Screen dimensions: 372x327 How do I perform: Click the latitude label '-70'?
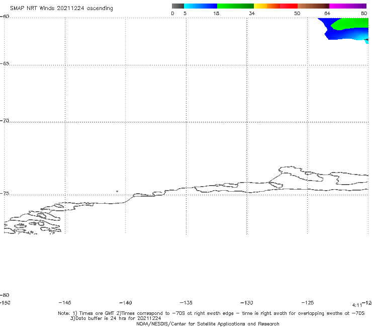[5, 121]
